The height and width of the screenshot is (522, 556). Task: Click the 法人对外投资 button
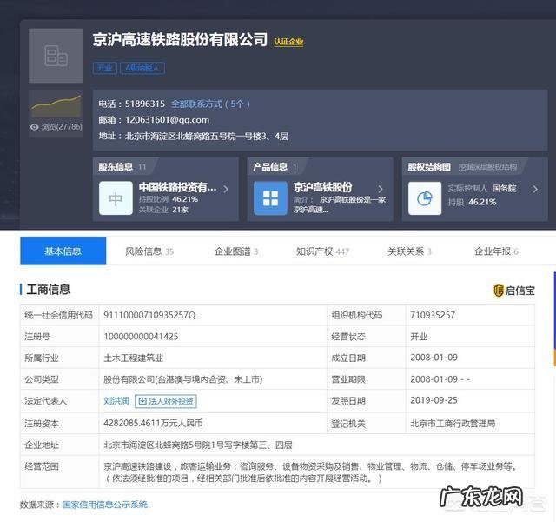click(x=166, y=401)
